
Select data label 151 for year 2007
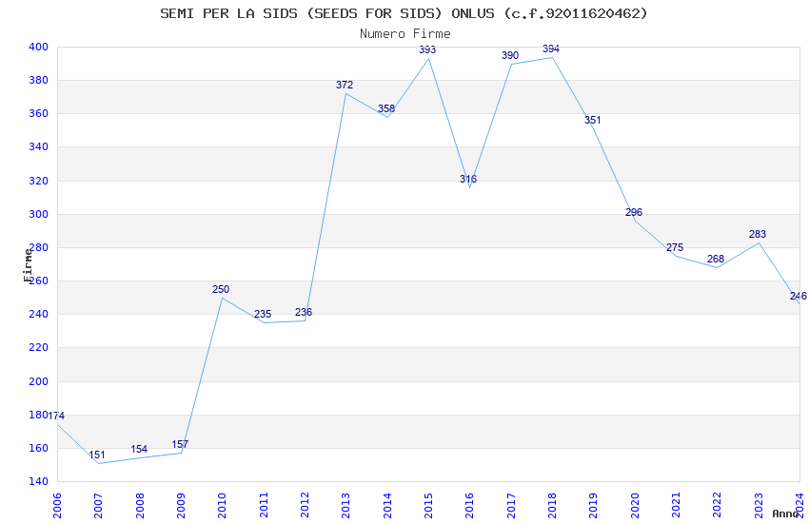coord(97,455)
